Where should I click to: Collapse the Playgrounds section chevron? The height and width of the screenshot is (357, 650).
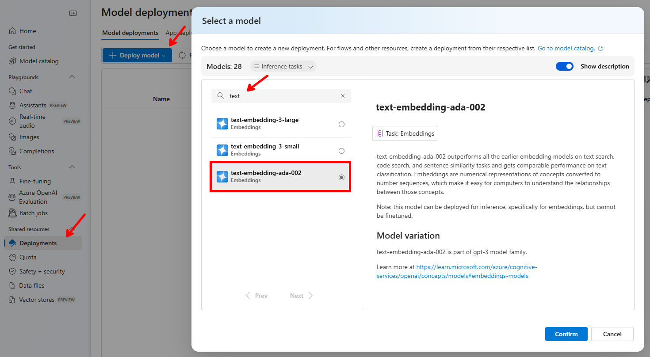[x=72, y=77]
